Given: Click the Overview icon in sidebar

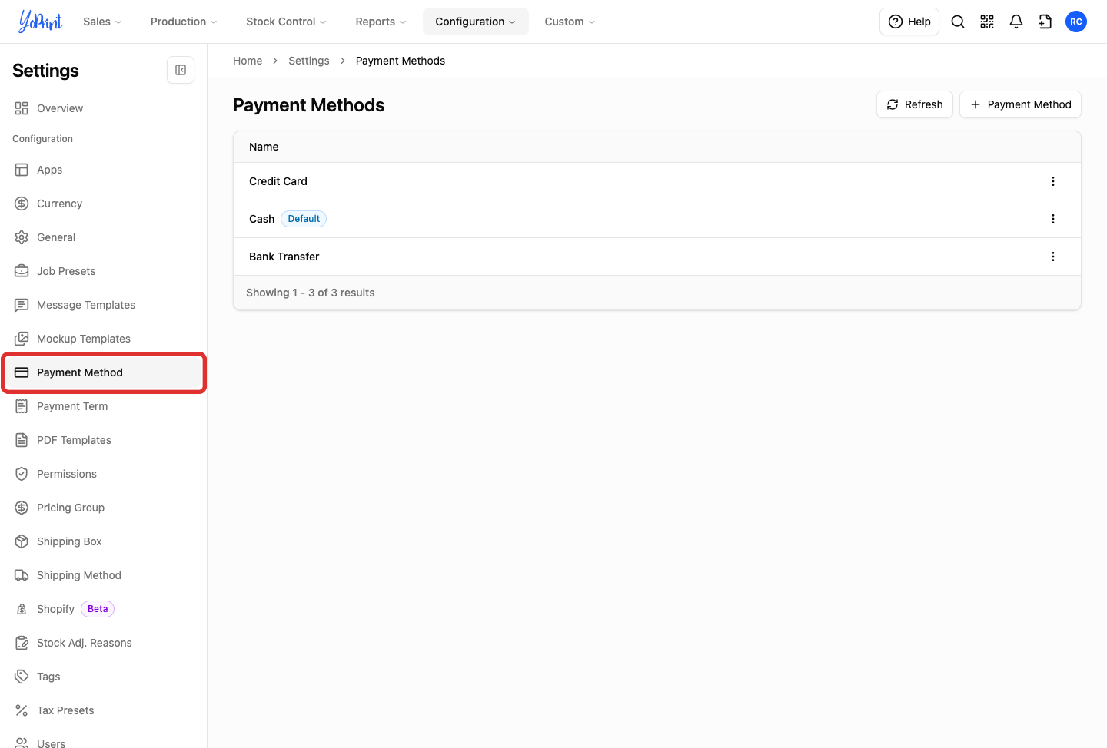Looking at the screenshot, I should click(x=22, y=108).
